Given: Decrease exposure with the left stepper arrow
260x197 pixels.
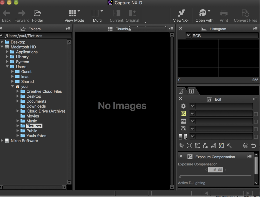Looking at the screenshot, I should click(x=206, y=170).
